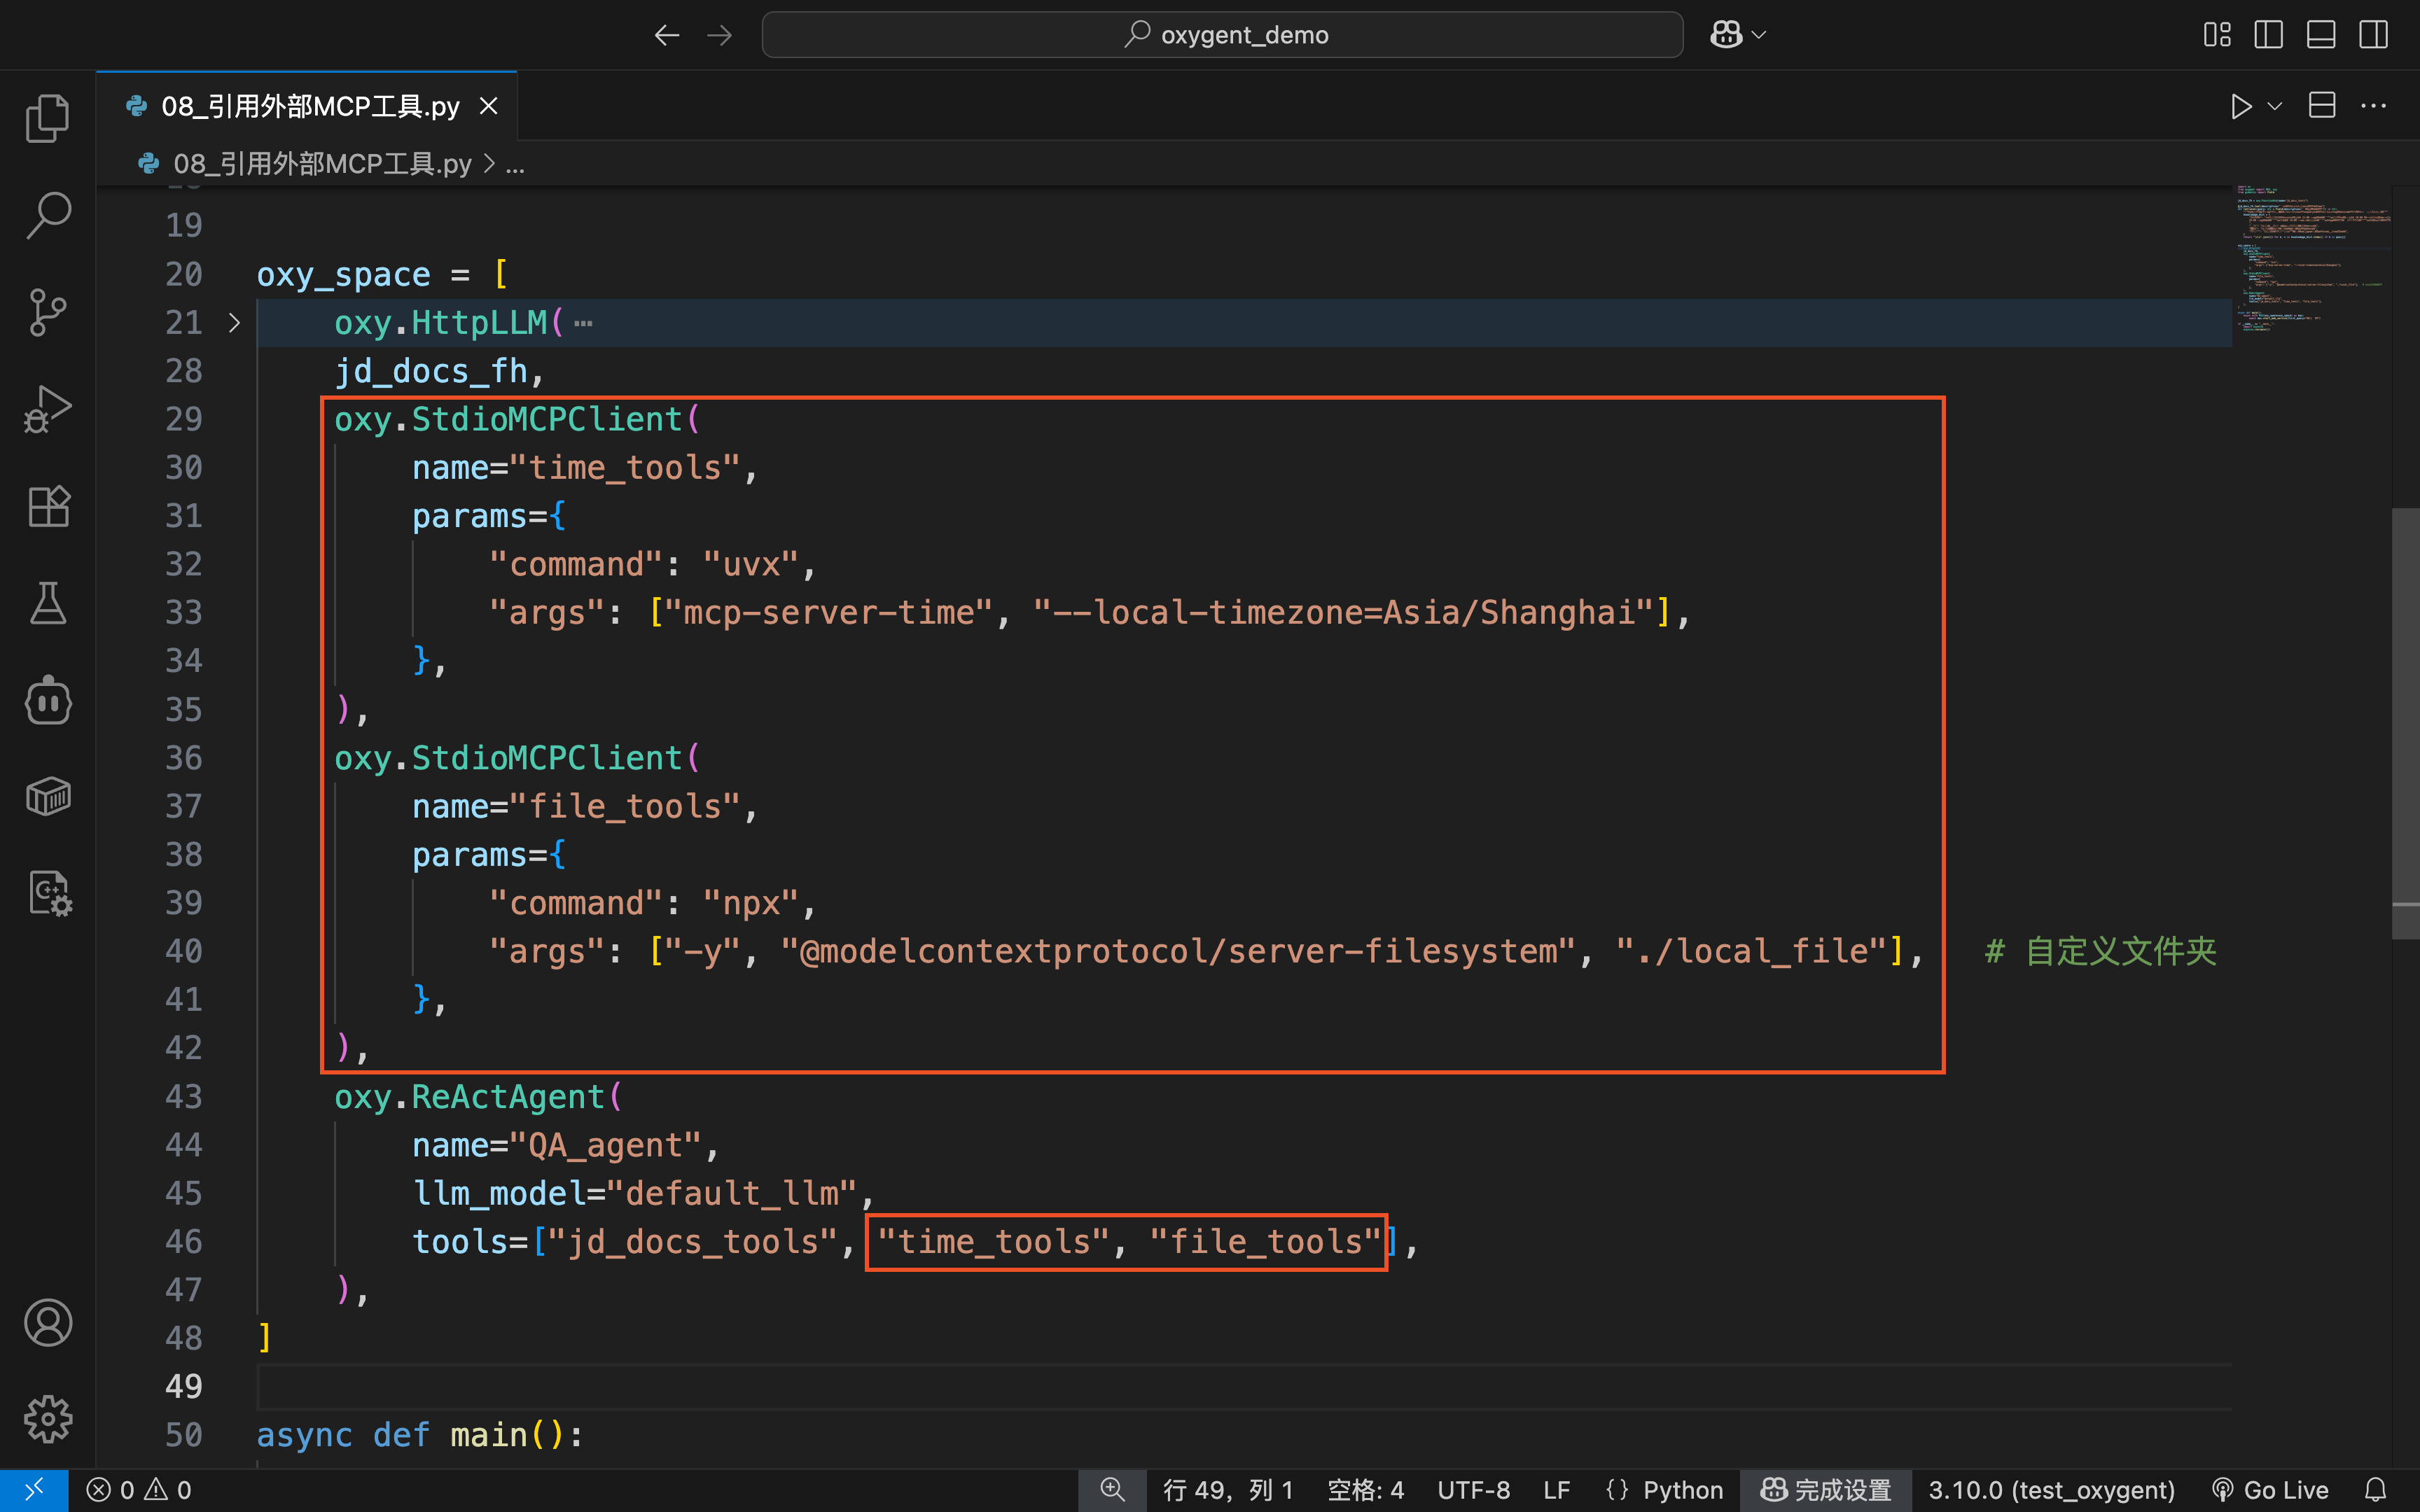The height and width of the screenshot is (1512, 2420).
Task: Select Python language mode in status bar
Action: tap(1683, 1490)
